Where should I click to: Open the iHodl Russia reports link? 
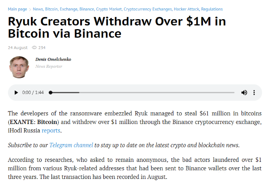51,130
